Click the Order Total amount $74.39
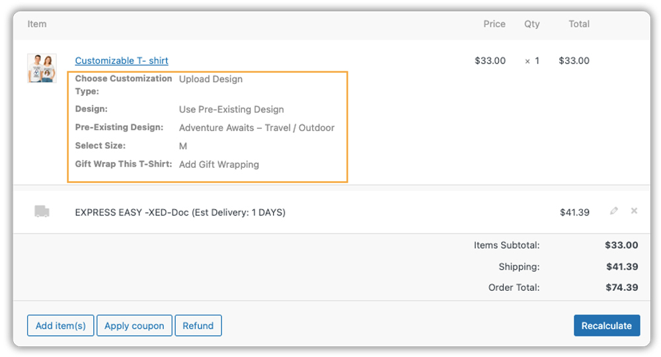 pos(622,288)
